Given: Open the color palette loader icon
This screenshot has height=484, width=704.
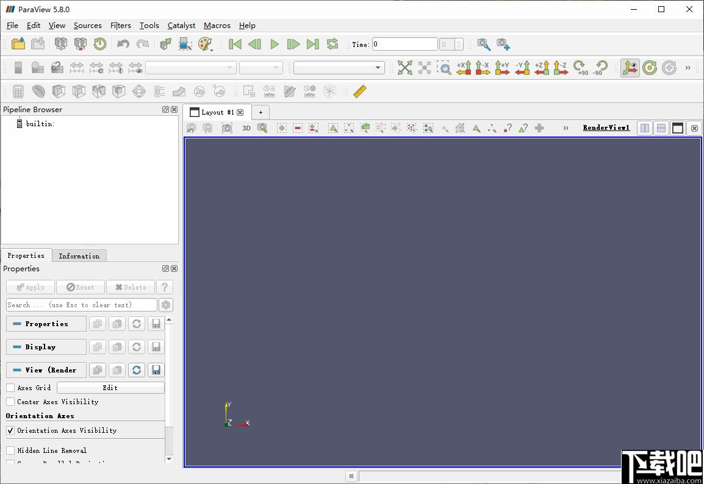Looking at the screenshot, I should pos(205,44).
